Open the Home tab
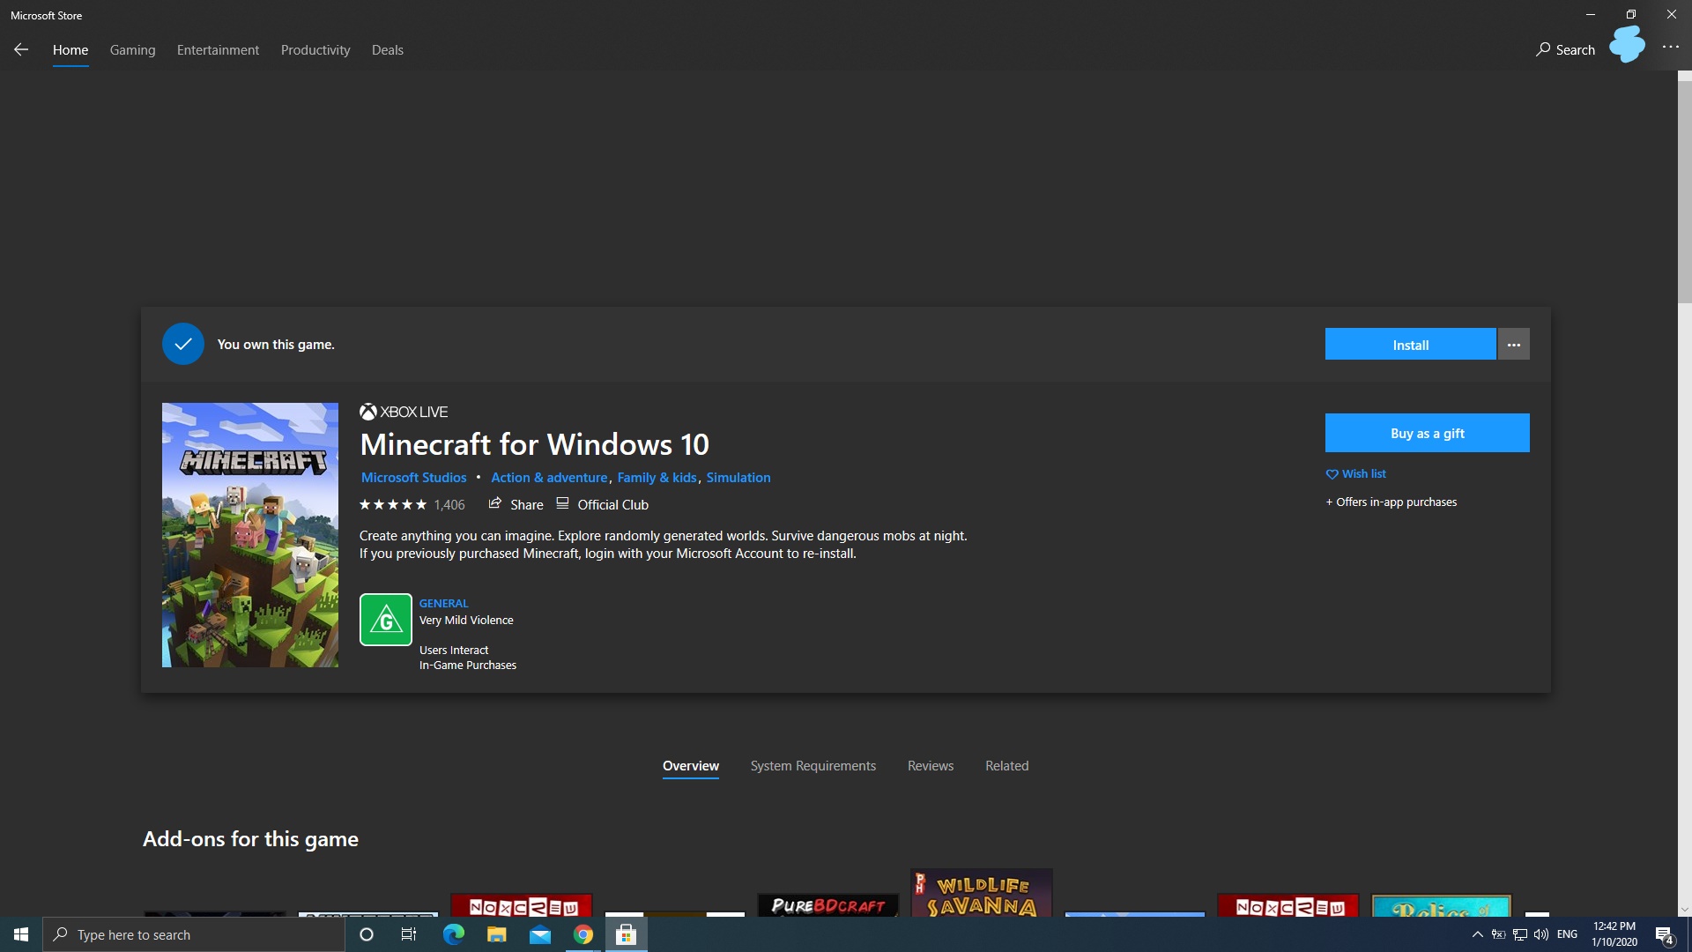 [70, 49]
